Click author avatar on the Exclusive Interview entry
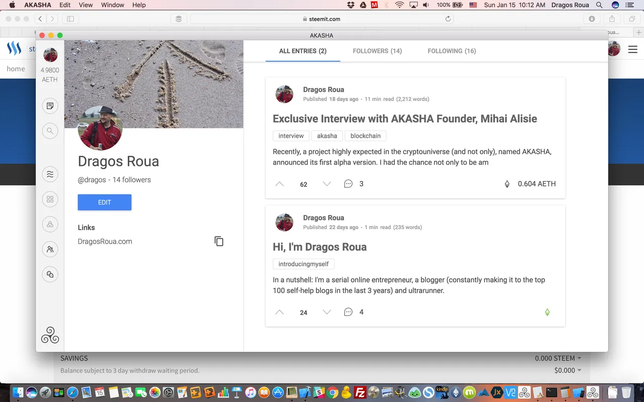 [x=284, y=94]
